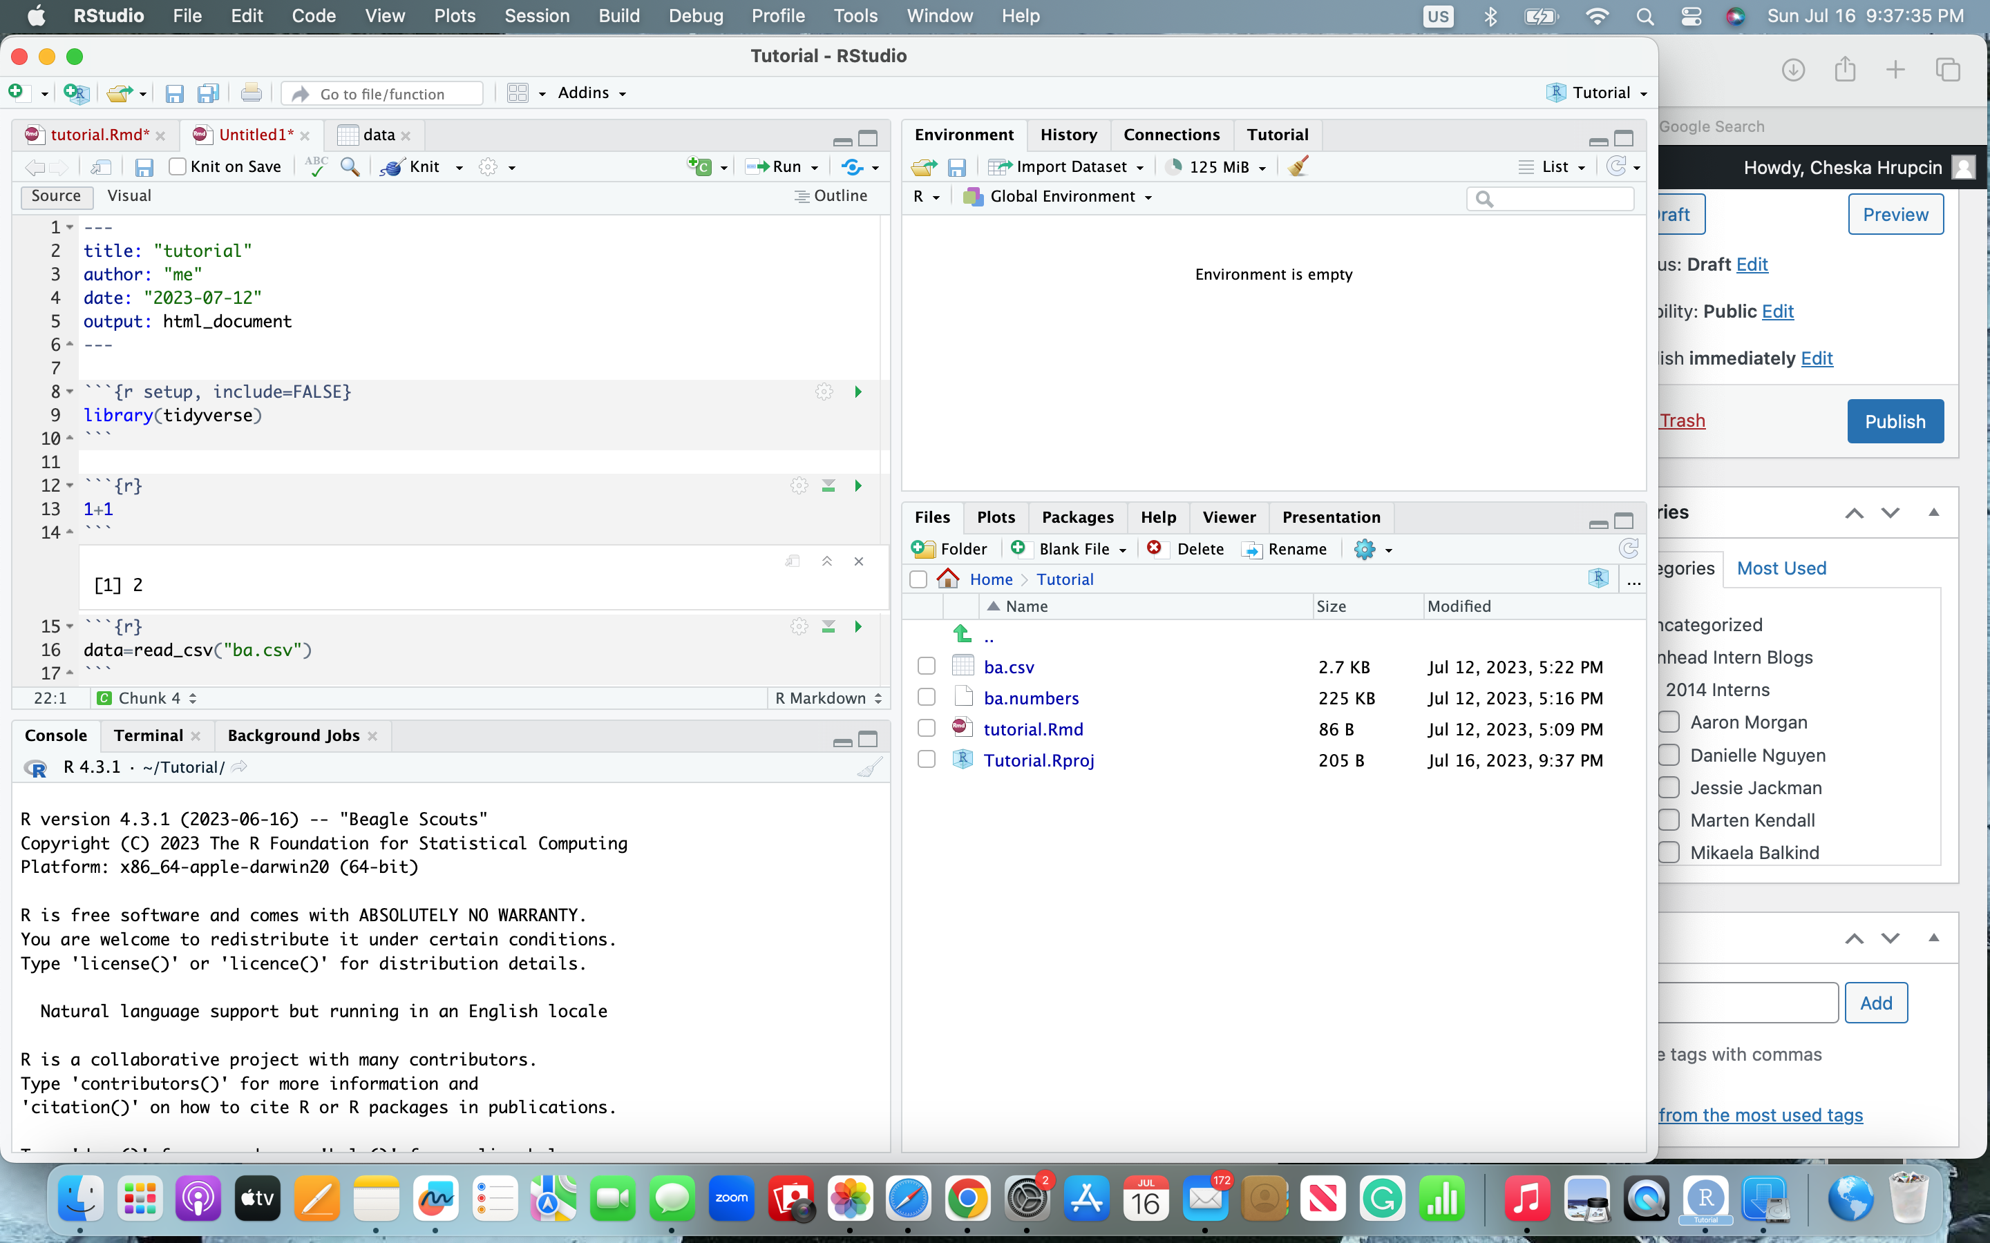The width and height of the screenshot is (1990, 1243).
Task: Open the Global Environment dropdown
Action: tap(1057, 197)
